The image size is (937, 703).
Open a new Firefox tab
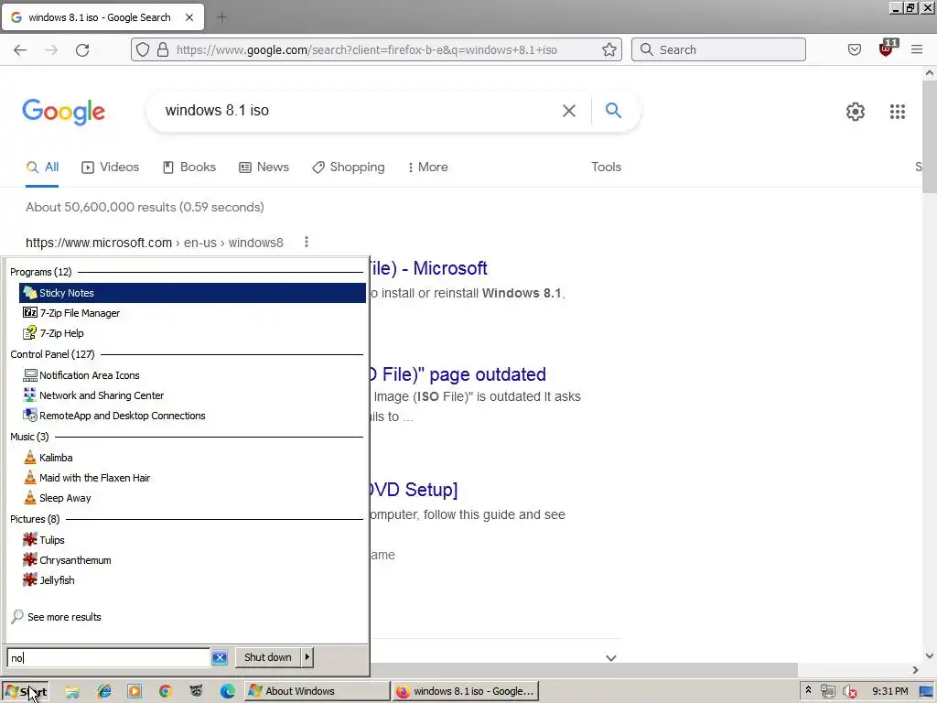click(221, 17)
